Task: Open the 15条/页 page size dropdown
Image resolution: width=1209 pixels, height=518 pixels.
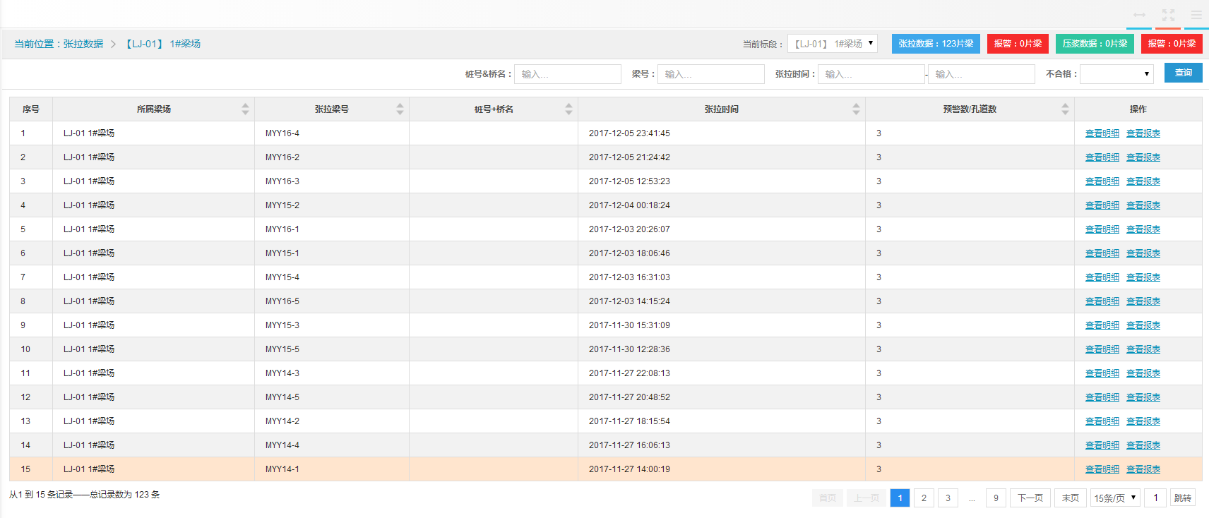Action: 1115,498
